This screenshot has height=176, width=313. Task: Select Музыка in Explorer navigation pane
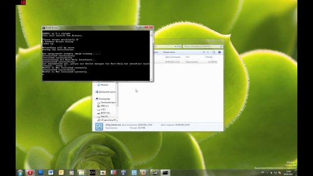(x=104, y=85)
